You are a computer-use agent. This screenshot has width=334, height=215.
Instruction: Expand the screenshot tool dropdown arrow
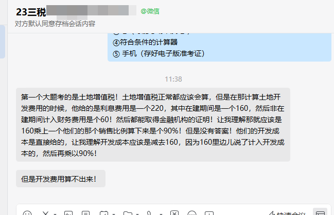click(55, 214)
